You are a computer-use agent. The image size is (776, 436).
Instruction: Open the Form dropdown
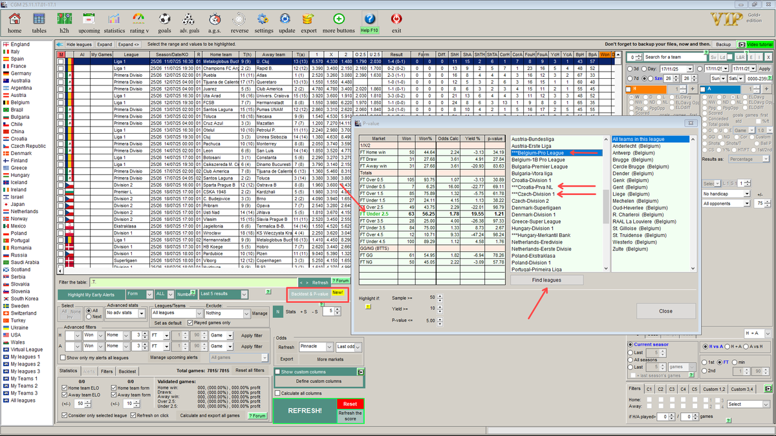(139, 293)
